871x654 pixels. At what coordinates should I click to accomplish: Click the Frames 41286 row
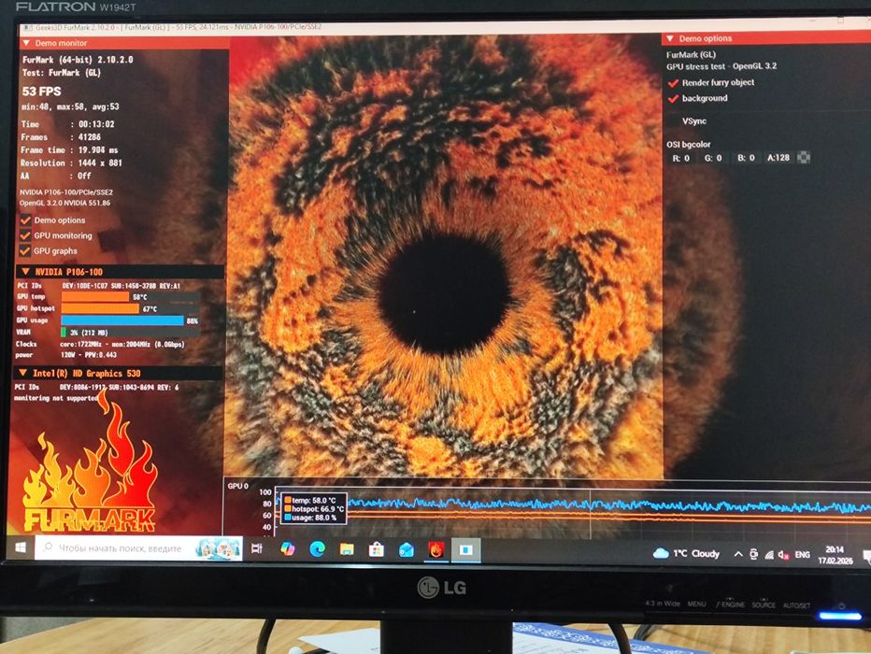[61, 136]
